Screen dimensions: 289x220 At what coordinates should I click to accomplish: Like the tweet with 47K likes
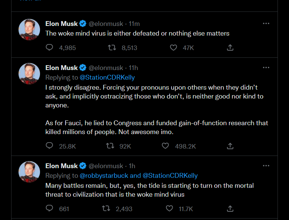coord(173,47)
